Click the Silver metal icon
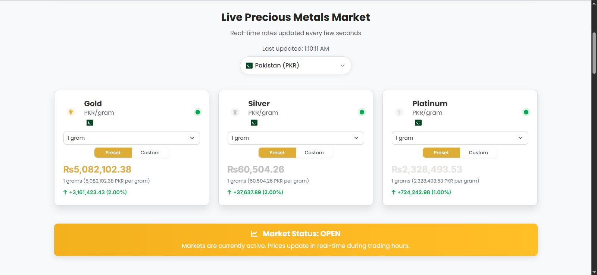This screenshot has height=275, width=597. click(x=235, y=112)
